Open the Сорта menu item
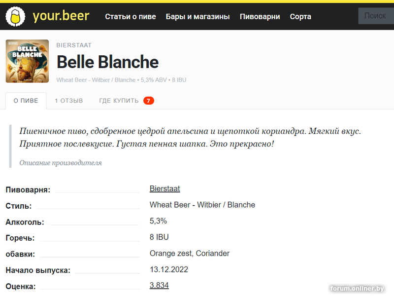 [300, 17]
